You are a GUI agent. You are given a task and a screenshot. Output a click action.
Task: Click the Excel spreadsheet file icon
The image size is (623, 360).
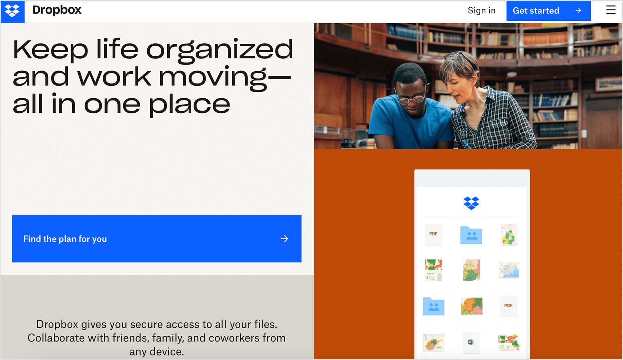tap(471, 341)
